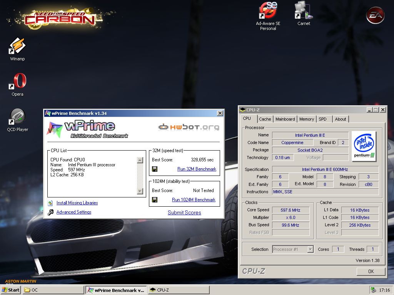The width and height of the screenshot is (394, 295).
Task: Click the CPU-Z Name field Intel Pentium III E
Action: pyautogui.click(x=310, y=135)
